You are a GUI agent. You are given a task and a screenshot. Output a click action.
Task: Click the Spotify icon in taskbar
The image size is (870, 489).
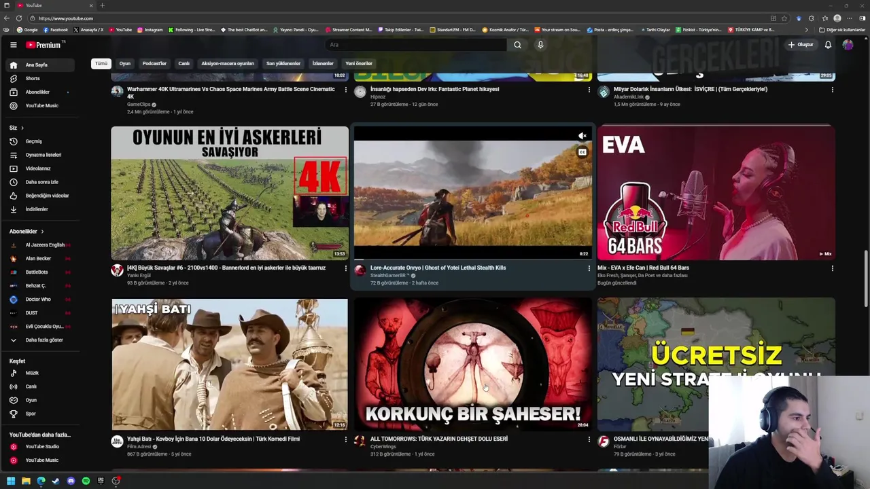pyautogui.click(x=86, y=481)
